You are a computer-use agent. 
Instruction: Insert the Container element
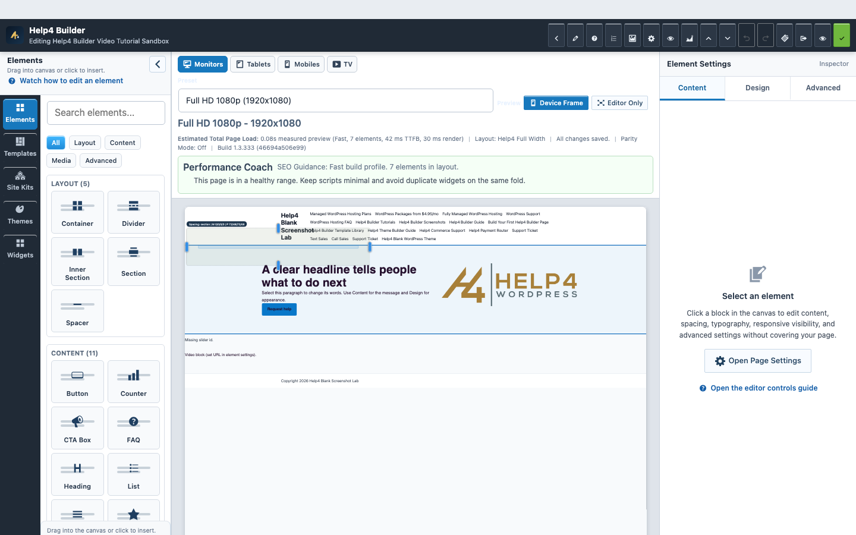pos(78,212)
